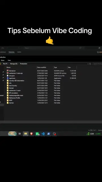The width and height of the screenshot is (102, 182).
Task: Click the LQ45 stock ticker in taskbar
Action: (x=93, y=134)
